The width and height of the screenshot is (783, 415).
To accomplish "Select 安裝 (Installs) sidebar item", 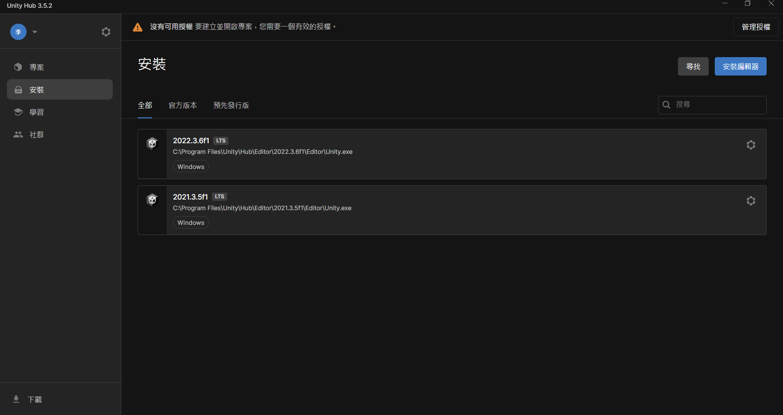I will 60,89.
